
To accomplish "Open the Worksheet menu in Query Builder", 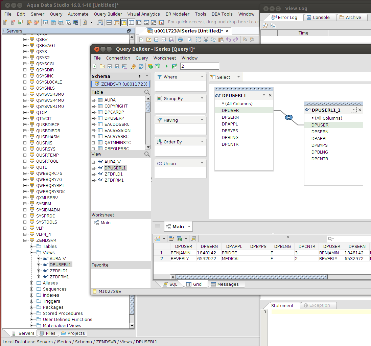I will coord(164,58).
